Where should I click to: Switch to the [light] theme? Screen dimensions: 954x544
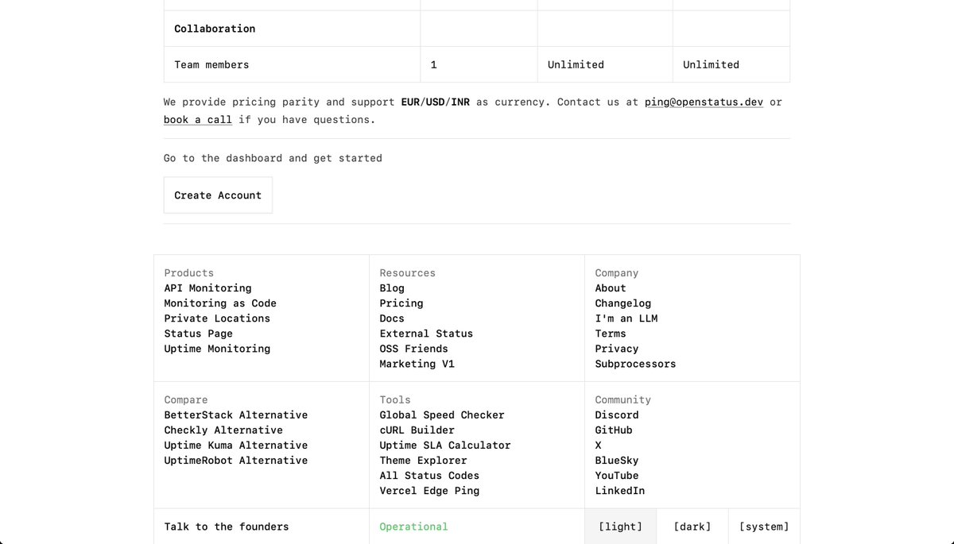pyautogui.click(x=620, y=527)
